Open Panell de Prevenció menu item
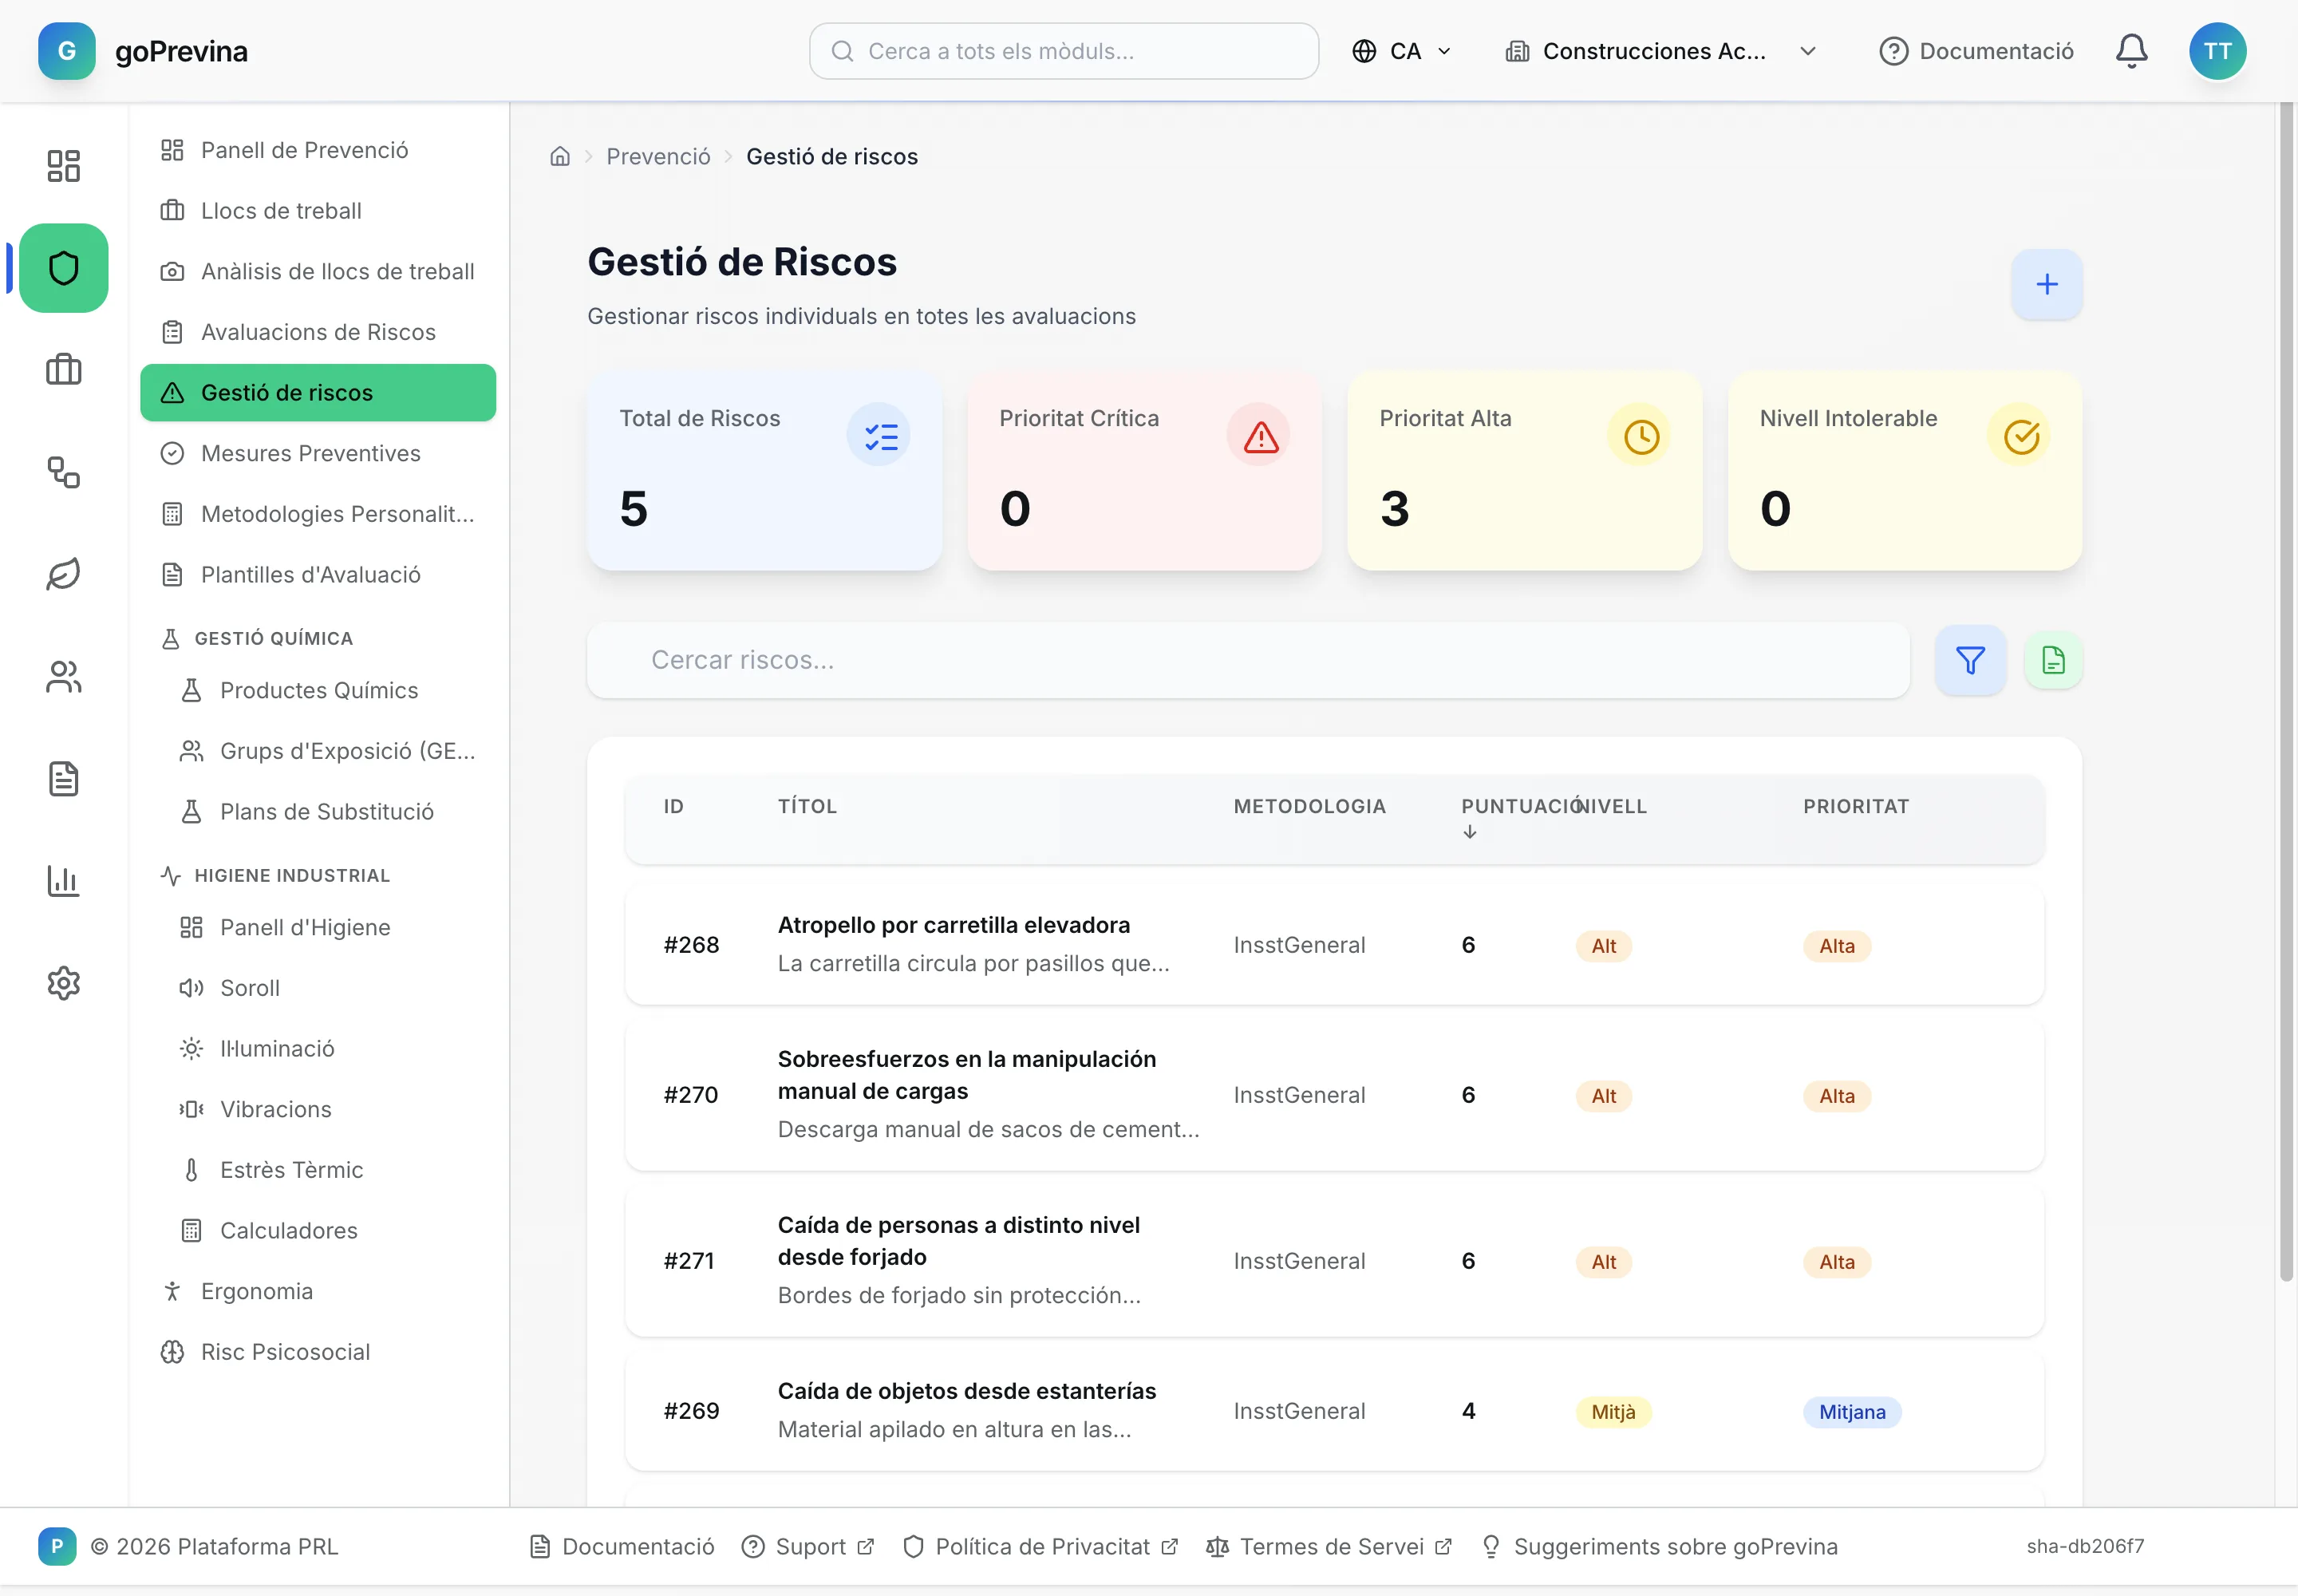Screen dimensions: 2298x1596 [x=318, y=150]
